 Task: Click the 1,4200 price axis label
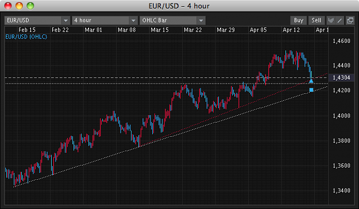[341, 90]
